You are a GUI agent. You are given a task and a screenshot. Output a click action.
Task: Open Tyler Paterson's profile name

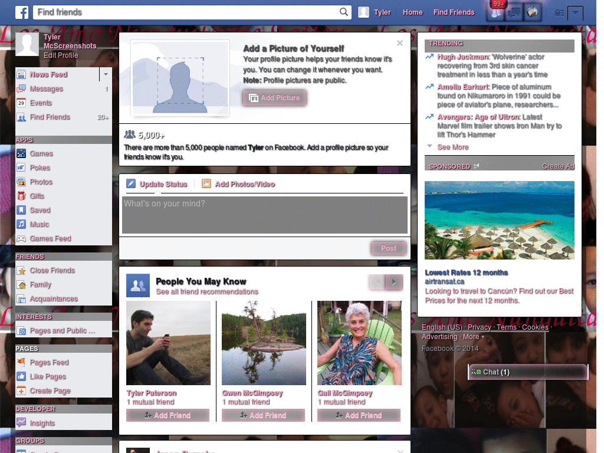click(152, 393)
